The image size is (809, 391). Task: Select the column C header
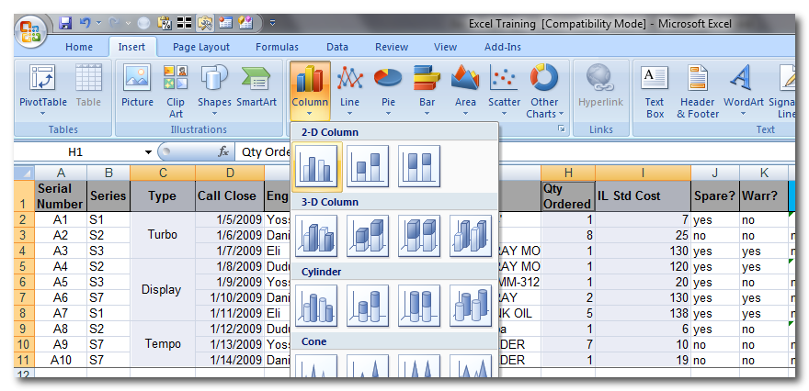(163, 173)
